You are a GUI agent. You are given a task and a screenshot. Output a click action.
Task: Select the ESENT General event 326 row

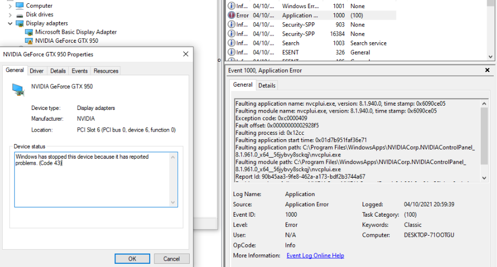(x=311, y=52)
